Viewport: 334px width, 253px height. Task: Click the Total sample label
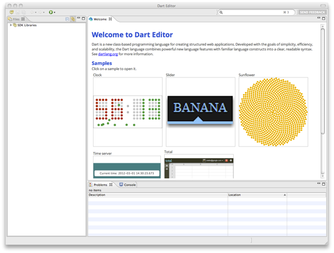point(168,152)
